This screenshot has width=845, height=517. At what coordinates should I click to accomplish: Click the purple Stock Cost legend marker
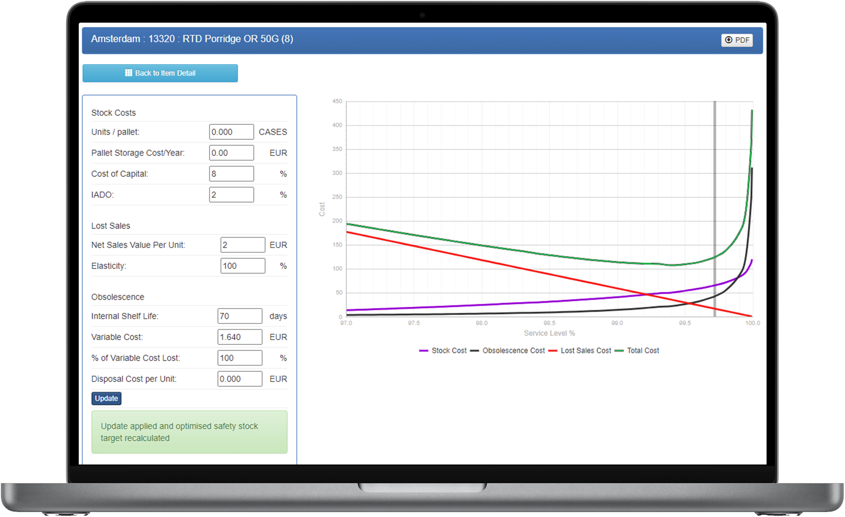pos(423,350)
